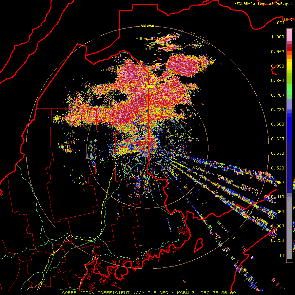Click the 1.000 legend value
The height and width of the screenshot is (295, 295).
point(278,37)
